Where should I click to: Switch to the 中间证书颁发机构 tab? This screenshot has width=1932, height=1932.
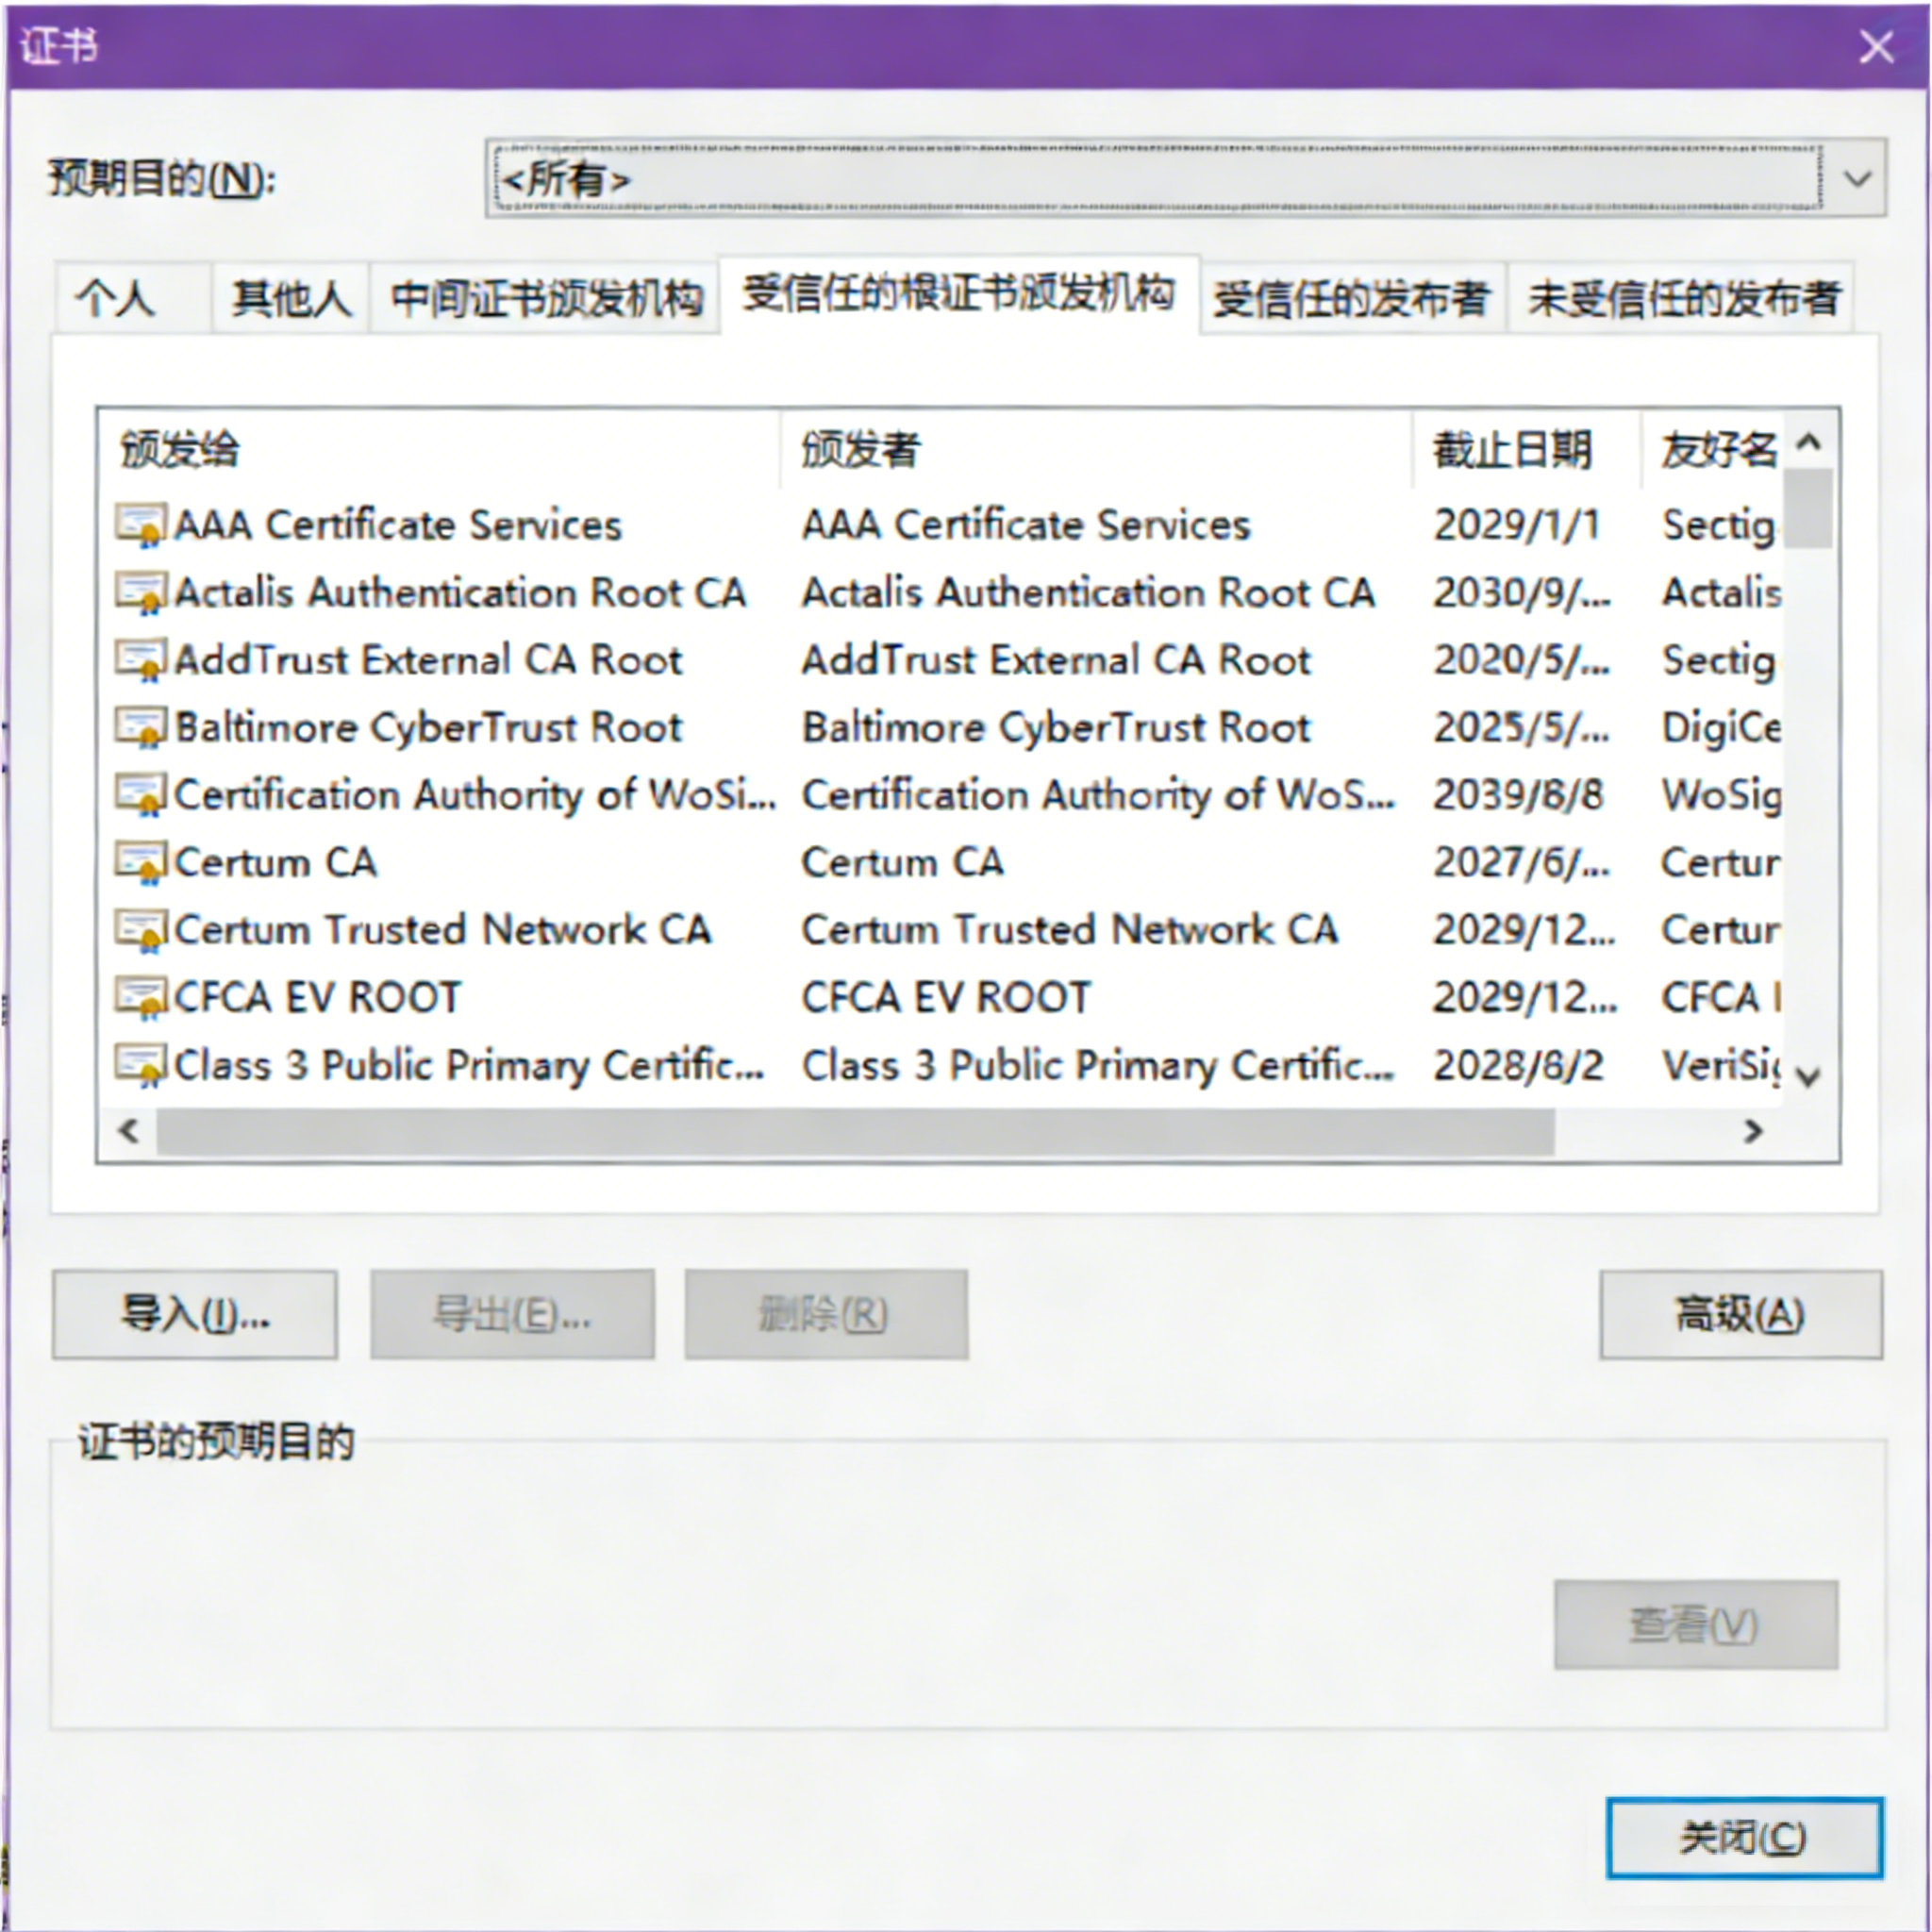(x=546, y=298)
